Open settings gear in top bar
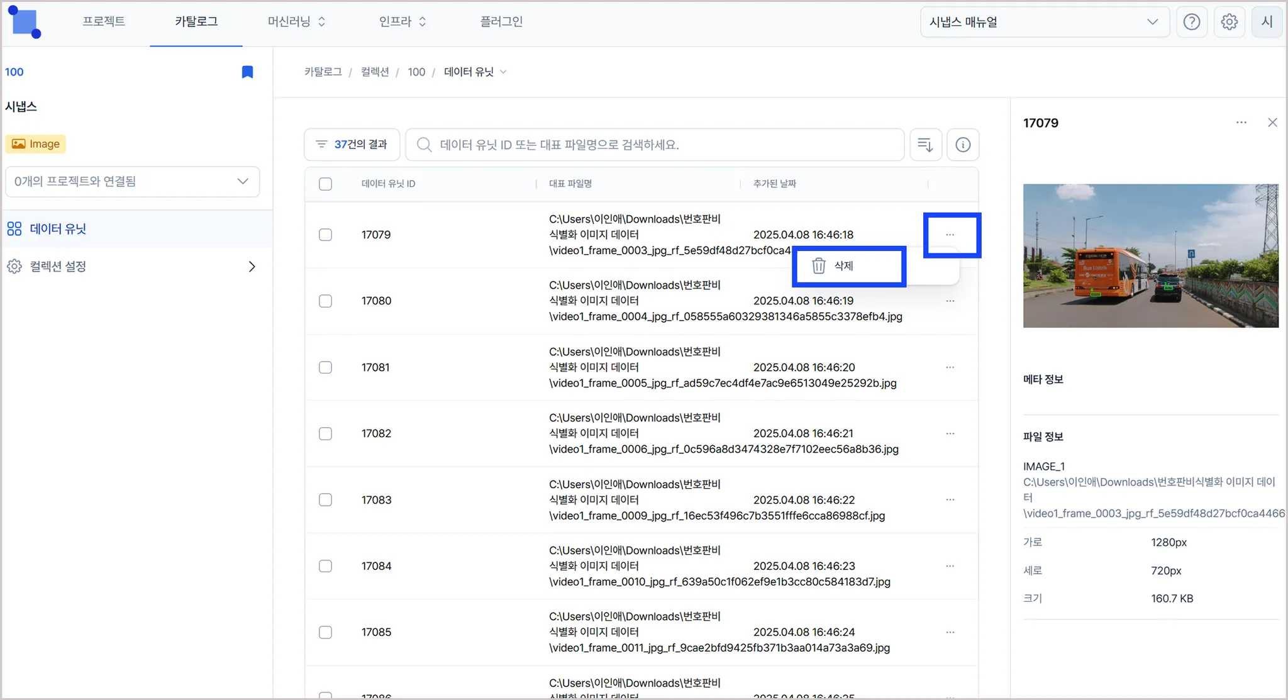The image size is (1288, 700). click(x=1229, y=22)
